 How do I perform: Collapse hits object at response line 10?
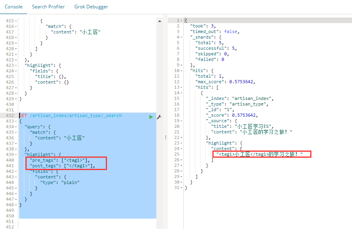181,71
